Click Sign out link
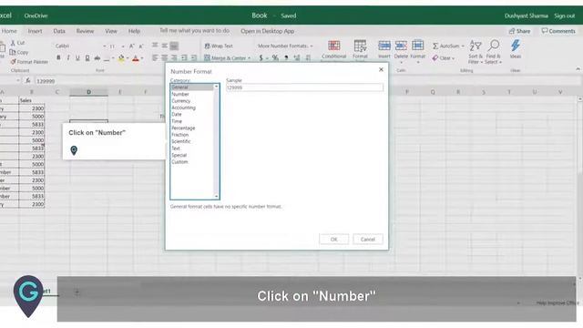 coord(565,15)
